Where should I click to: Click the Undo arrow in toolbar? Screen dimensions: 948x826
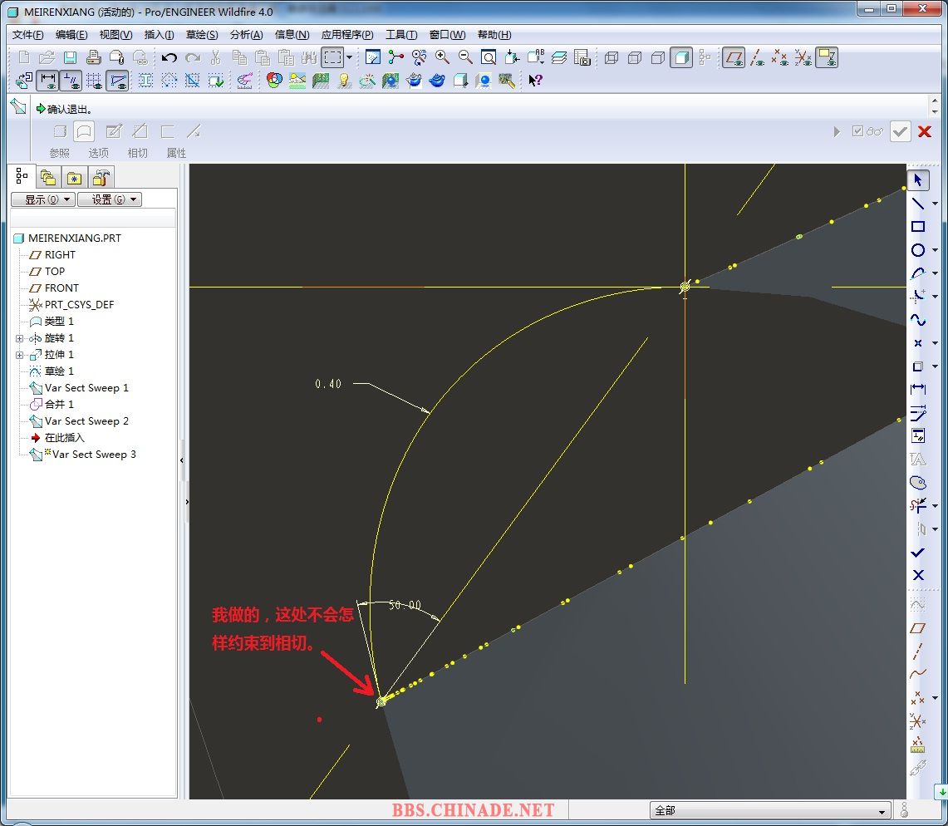tap(169, 57)
